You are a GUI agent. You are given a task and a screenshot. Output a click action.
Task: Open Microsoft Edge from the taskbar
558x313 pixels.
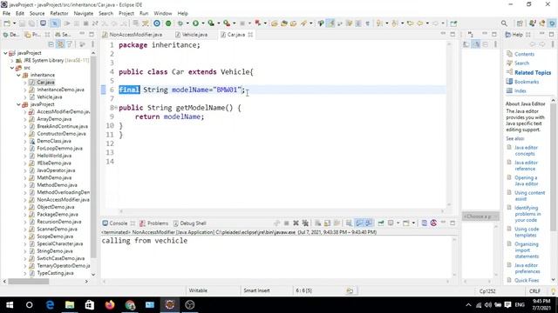tap(50, 305)
